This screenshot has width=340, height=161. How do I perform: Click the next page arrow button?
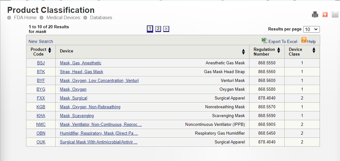[166, 29]
